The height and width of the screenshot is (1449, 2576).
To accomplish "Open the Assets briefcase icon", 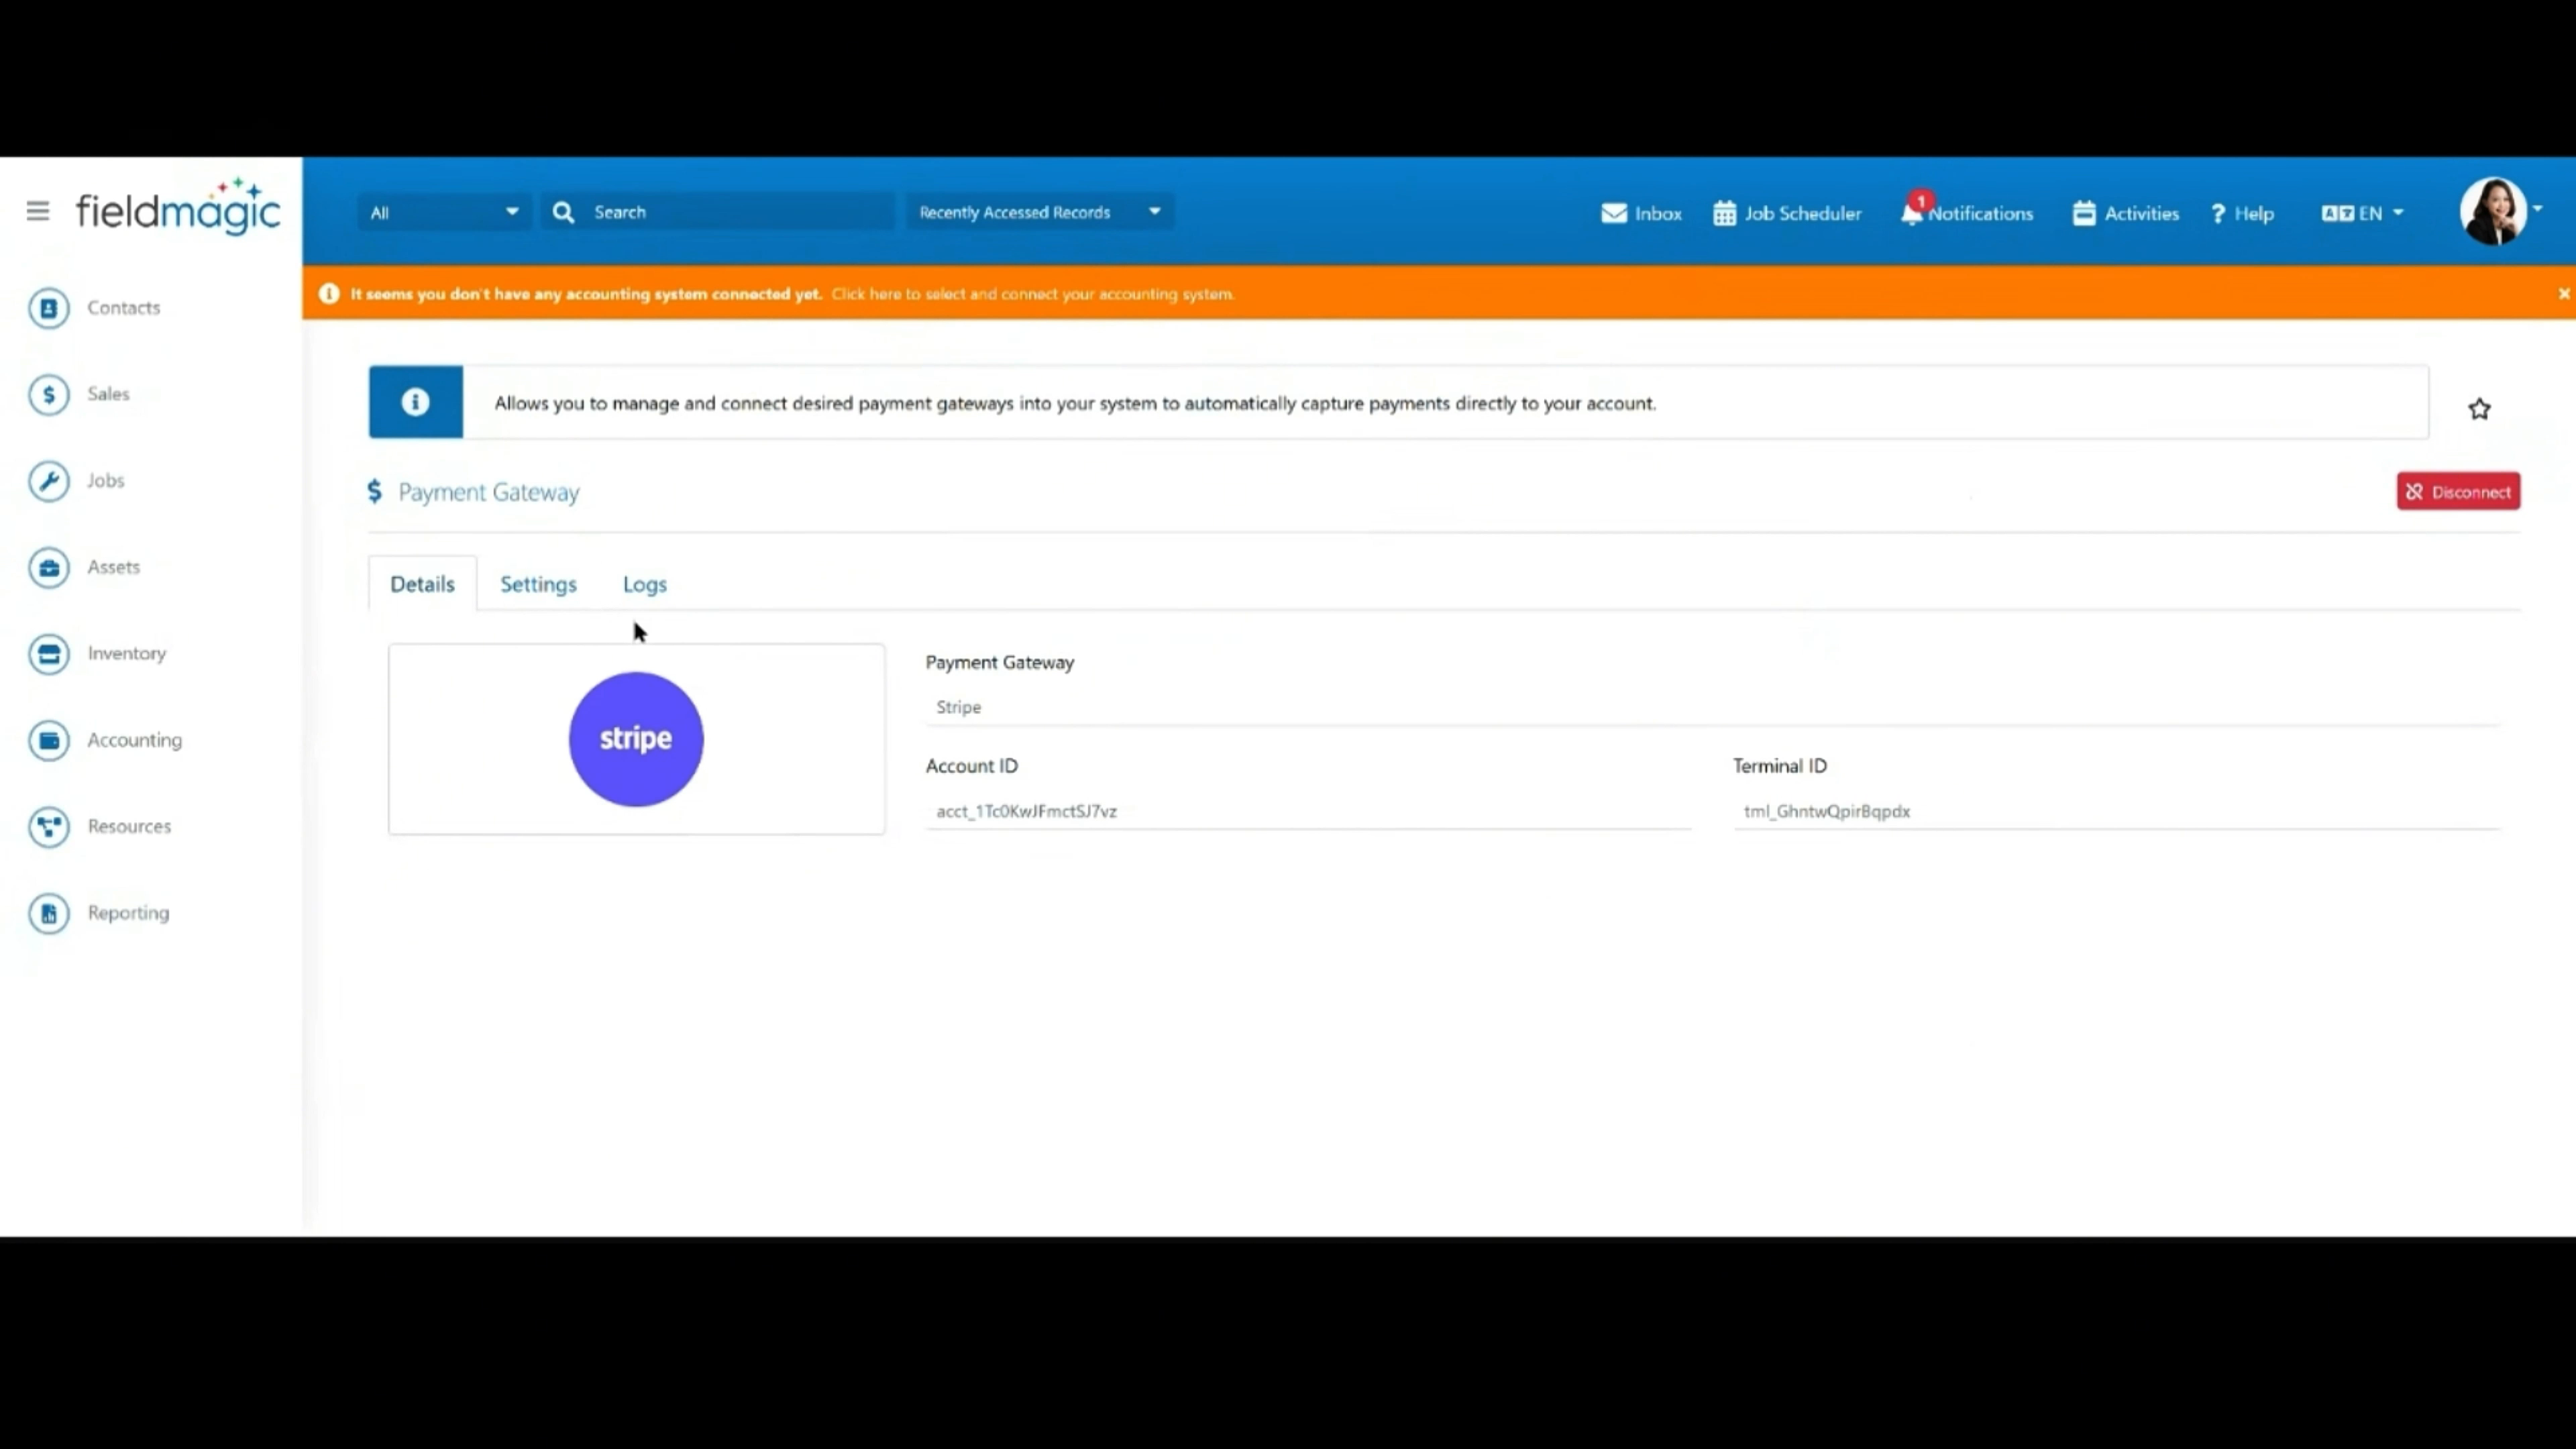I will pos(49,567).
